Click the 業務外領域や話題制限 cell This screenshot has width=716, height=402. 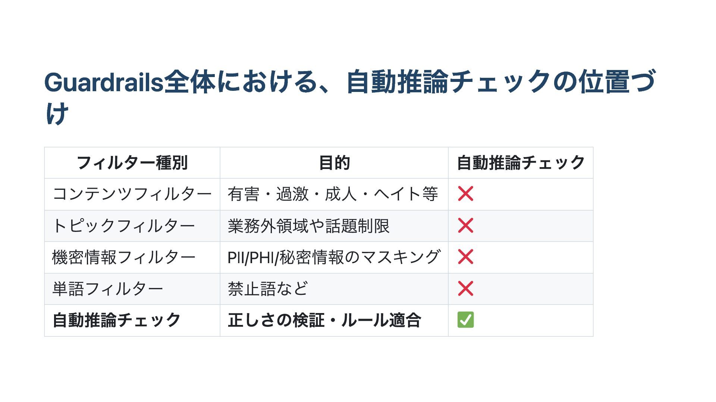pos(308,226)
